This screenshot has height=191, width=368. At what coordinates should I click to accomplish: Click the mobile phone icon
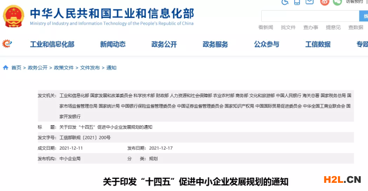click(x=297, y=2)
